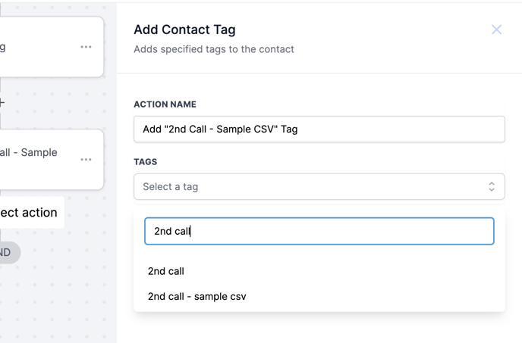Viewport: 522px width, 343px height.
Task: Choose "2nd call - sample csv" tag
Action: click(197, 296)
